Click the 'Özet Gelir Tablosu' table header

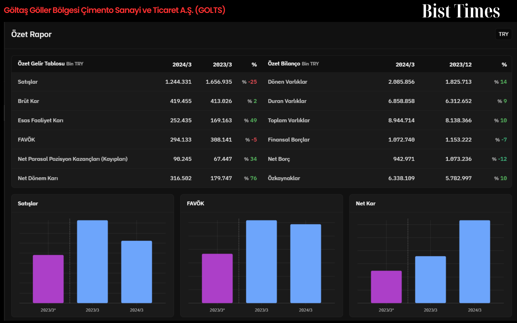click(41, 64)
